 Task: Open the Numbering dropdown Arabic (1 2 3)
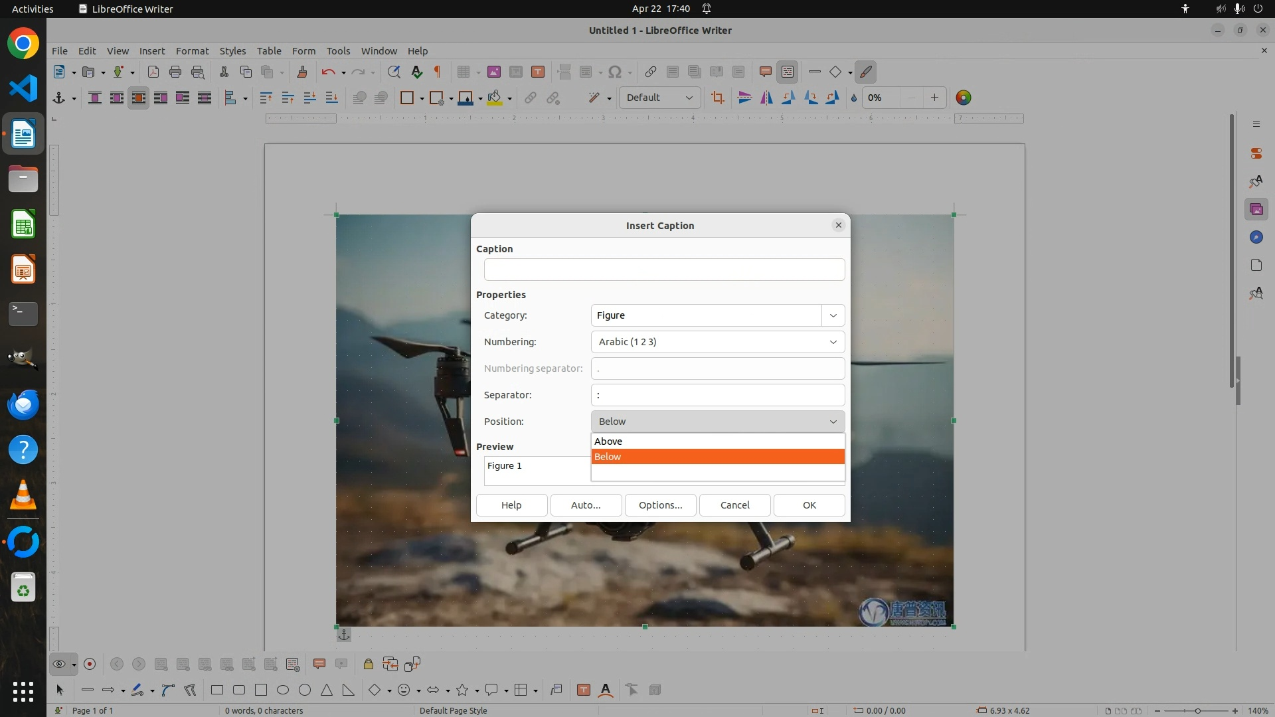(x=717, y=342)
